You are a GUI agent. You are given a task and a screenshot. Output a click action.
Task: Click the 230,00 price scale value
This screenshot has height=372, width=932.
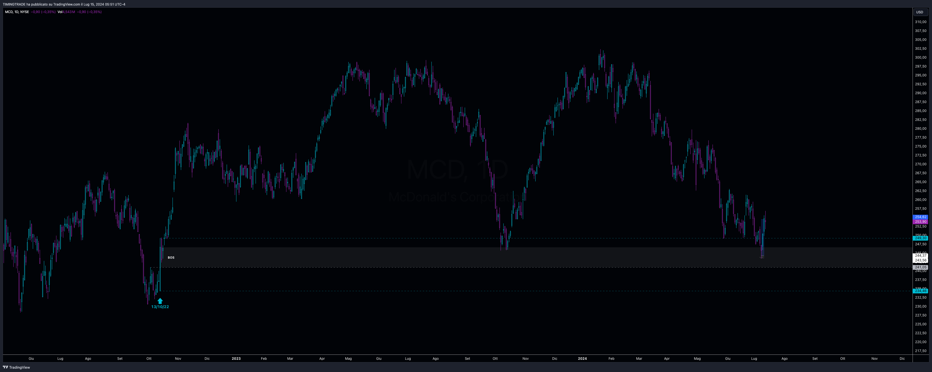point(920,306)
